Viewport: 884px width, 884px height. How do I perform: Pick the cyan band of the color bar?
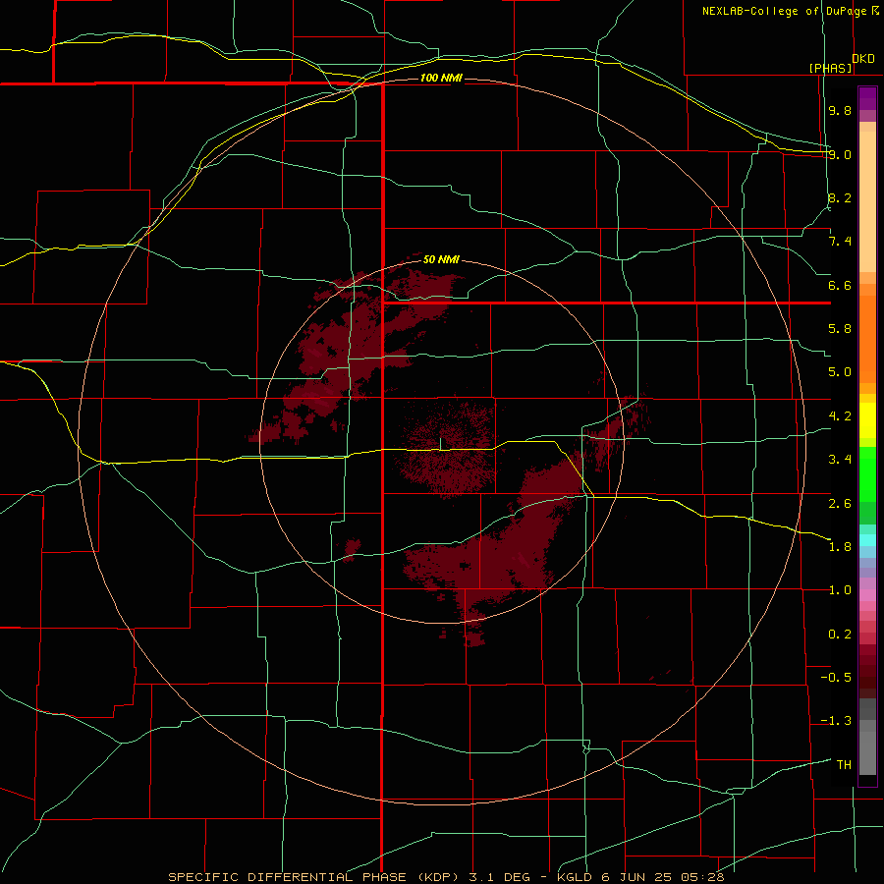tap(867, 540)
